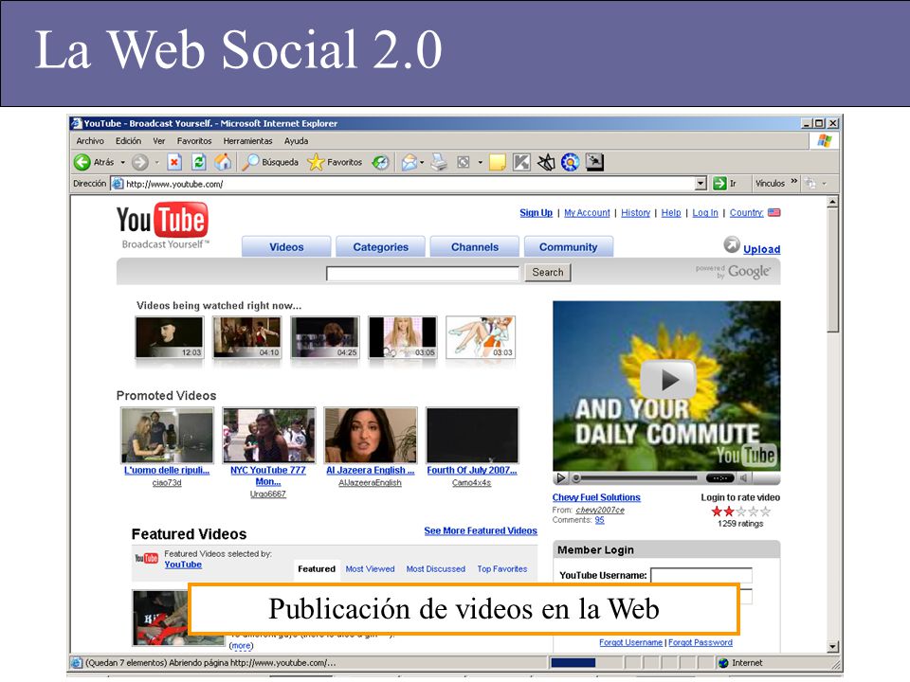Click the Windows flag logo in menu bar
The height and width of the screenshot is (682, 910).
pos(824,141)
